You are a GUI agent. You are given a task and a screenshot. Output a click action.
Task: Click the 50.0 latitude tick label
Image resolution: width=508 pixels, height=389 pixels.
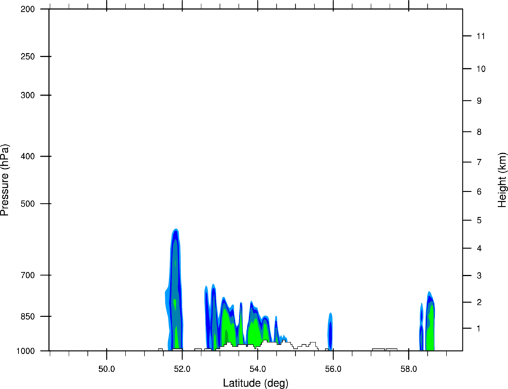[106, 369]
